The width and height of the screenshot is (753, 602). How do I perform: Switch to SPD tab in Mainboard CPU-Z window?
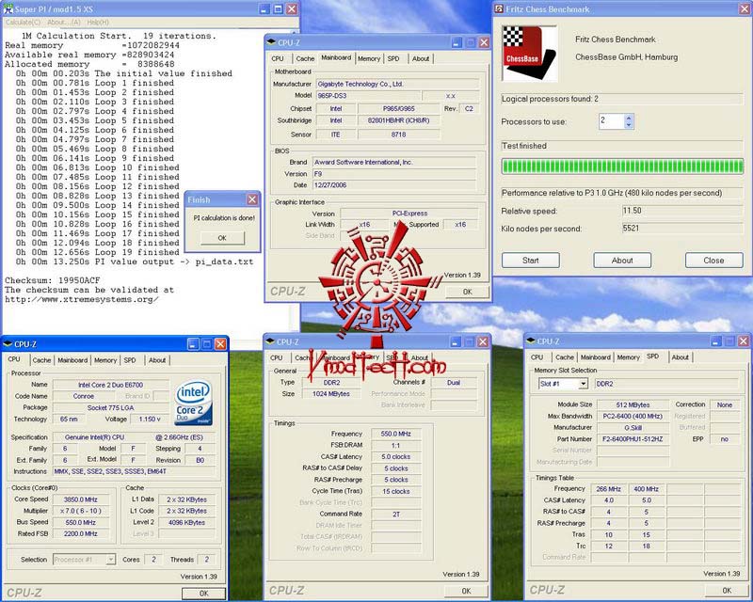[393, 58]
